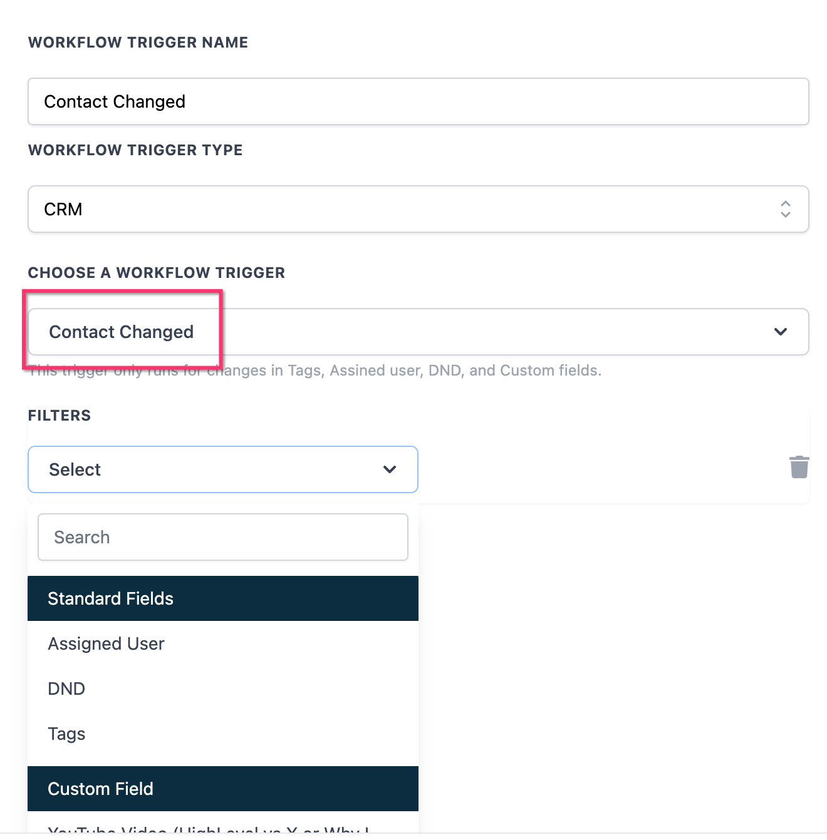Pick Tags from Standard Fields options
827x840 pixels.
66,734
